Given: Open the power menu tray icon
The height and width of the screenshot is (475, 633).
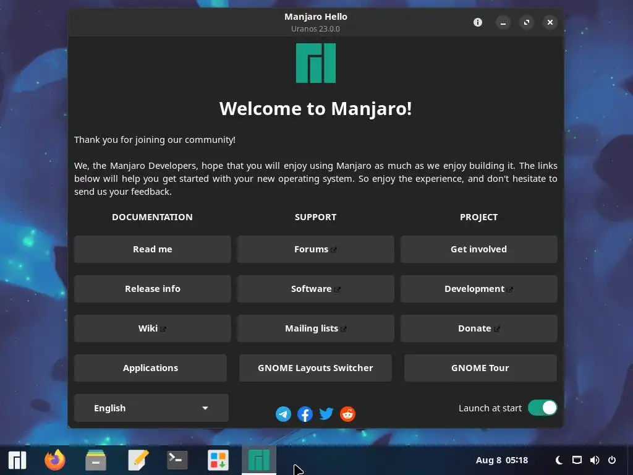Looking at the screenshot, I should tap(612, 460).
